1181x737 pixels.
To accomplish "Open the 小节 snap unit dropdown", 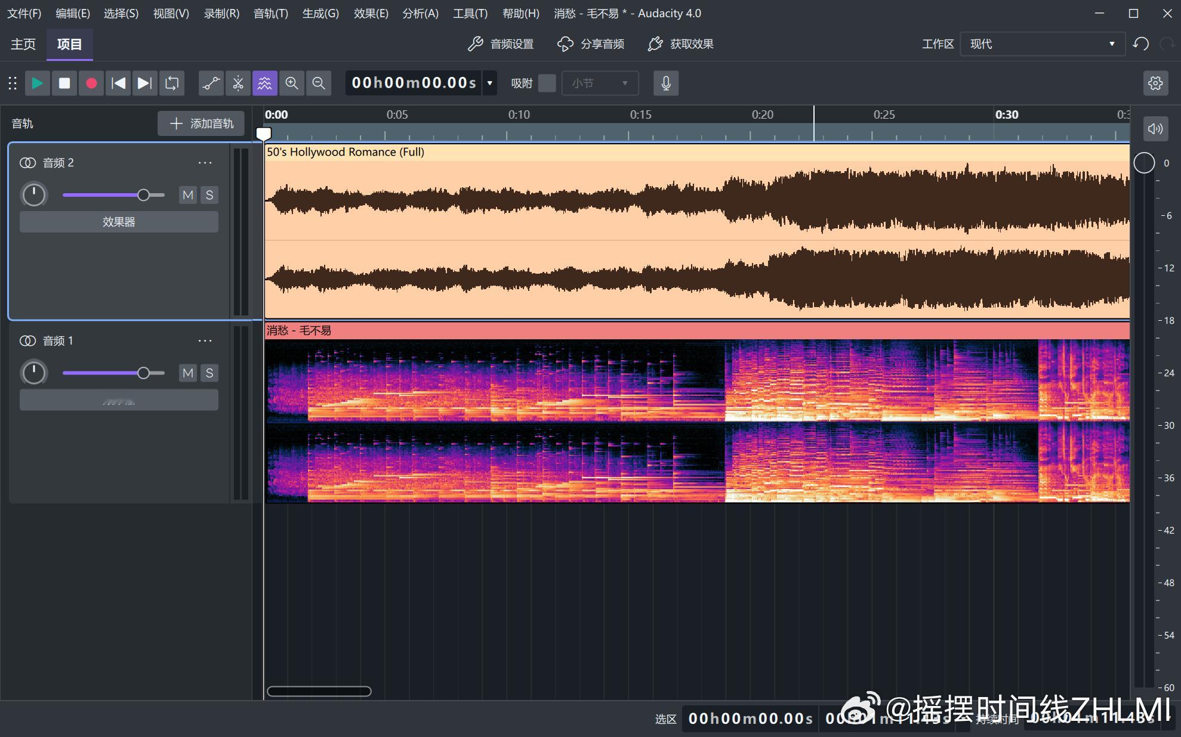I will click(600, 83).
